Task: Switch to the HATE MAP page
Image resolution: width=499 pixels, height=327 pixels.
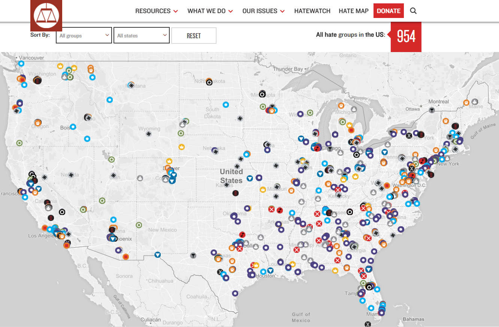Action: (353, 11)
